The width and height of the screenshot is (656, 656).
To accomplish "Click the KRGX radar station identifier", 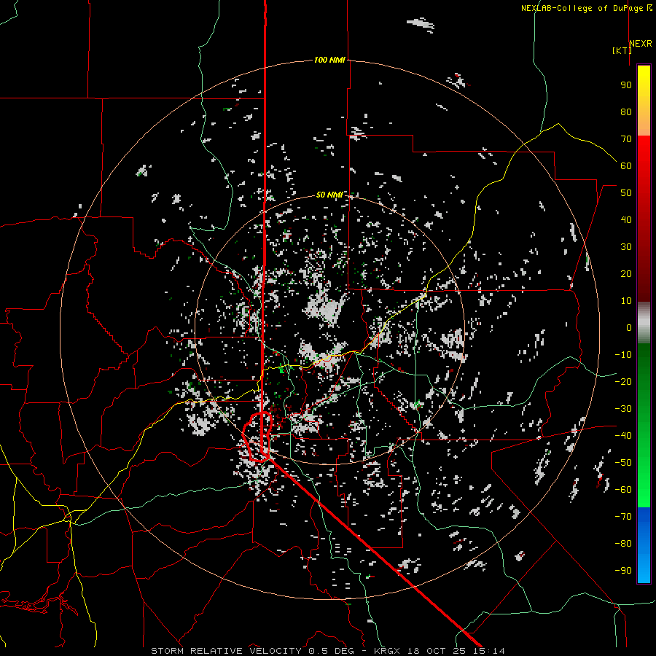I will point(387,651).
